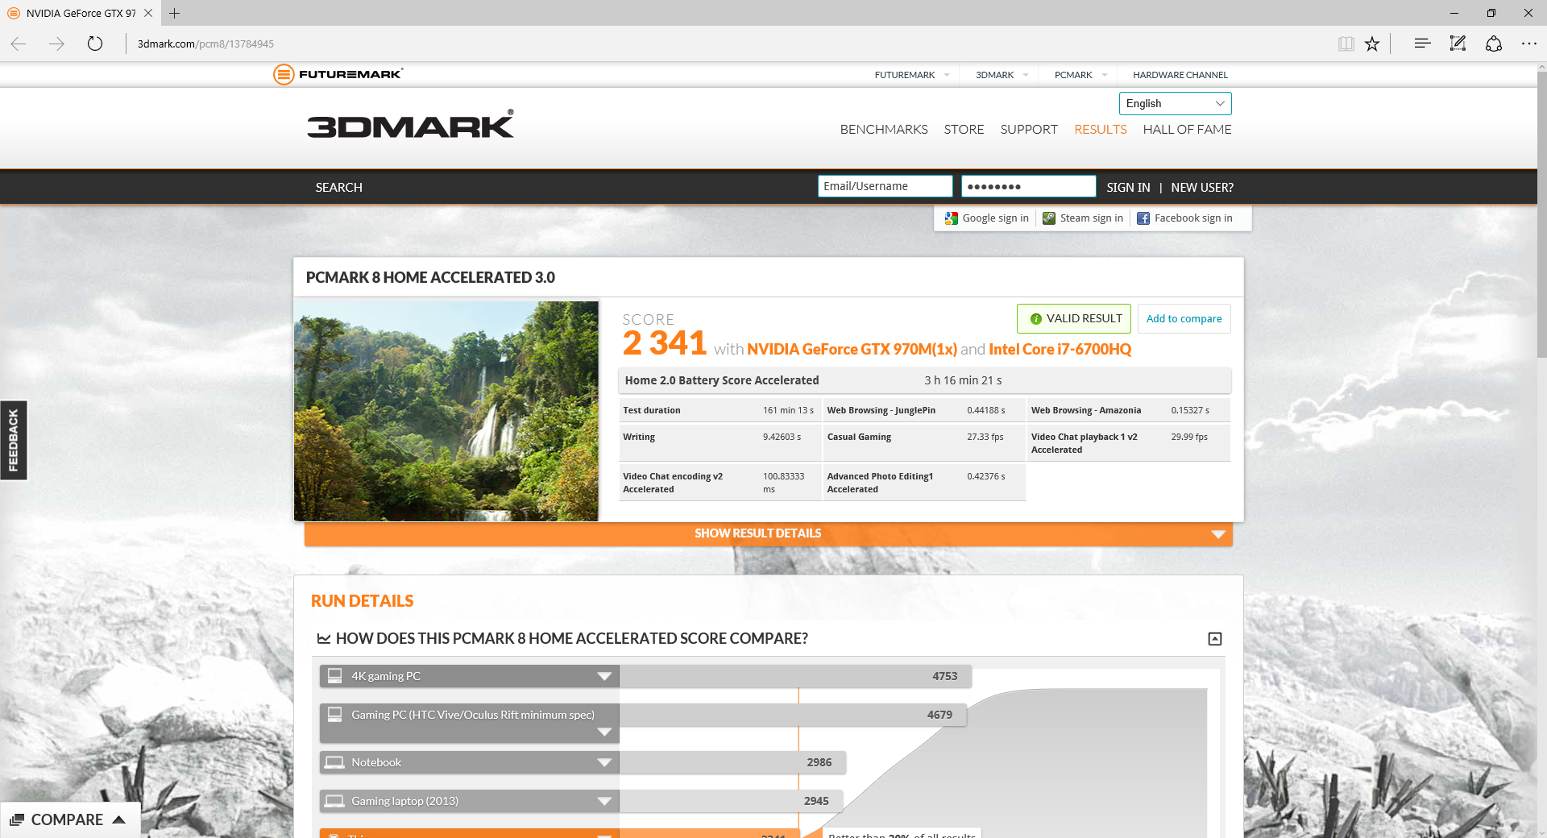Viewport: 1547px width, 838px height.
Task: Click the 2986 score bar
Action: (x=732, y=762)
